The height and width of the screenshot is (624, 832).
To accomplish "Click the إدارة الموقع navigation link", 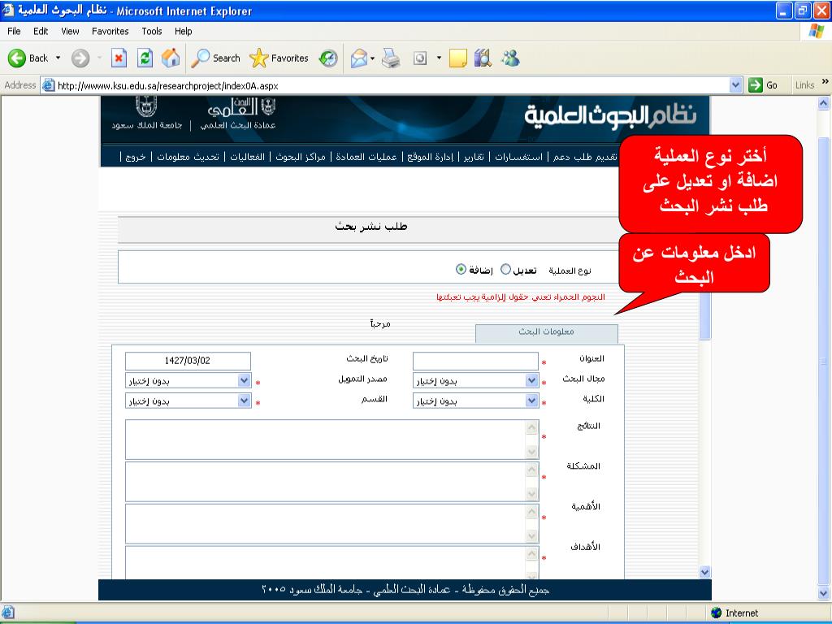I will coord(431,157).
